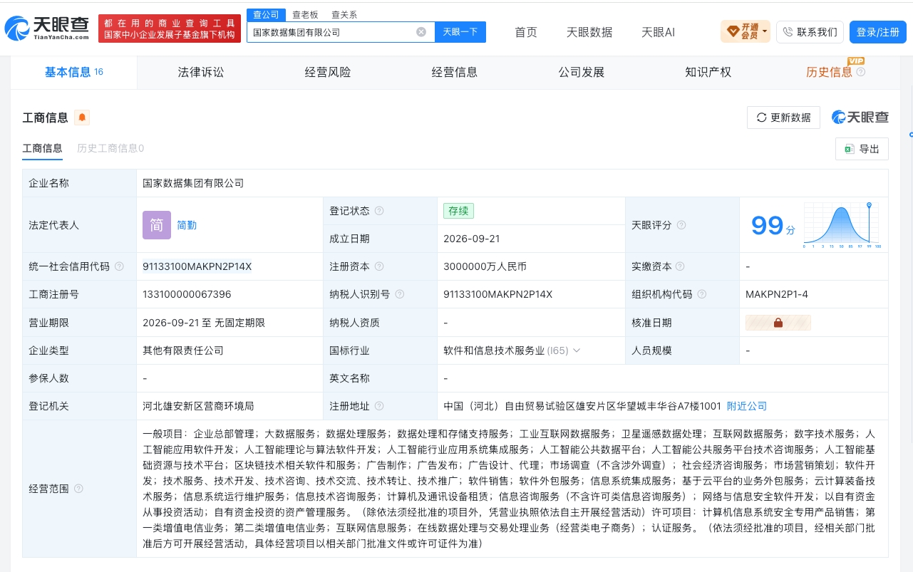Click the help icon beside 天眼评分

(681, 225)
